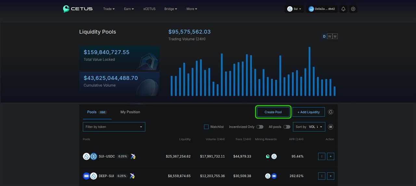
Task: Click SUI-USDC fees value $44,979.33
Action: pyautogui.click(x=242, y=156)
